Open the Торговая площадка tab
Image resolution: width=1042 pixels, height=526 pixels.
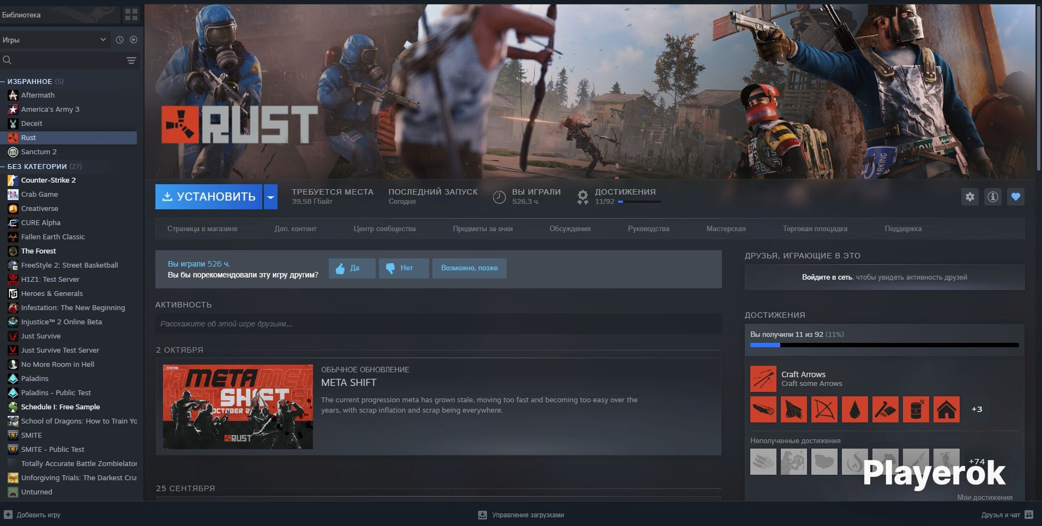[x=815, y=228]
